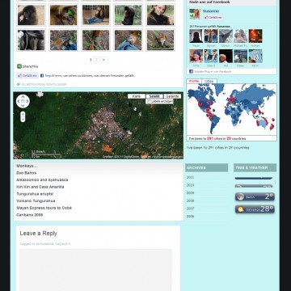Open the gallery thumbnail of the smiling woman's portrait
The image size is (291, 291).
pos(161,15)
